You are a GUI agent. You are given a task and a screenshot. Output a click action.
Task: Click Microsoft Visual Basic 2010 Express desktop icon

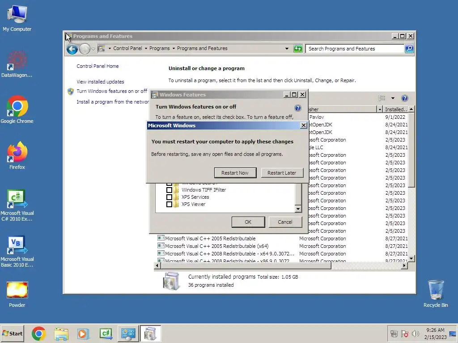[17, 251]
